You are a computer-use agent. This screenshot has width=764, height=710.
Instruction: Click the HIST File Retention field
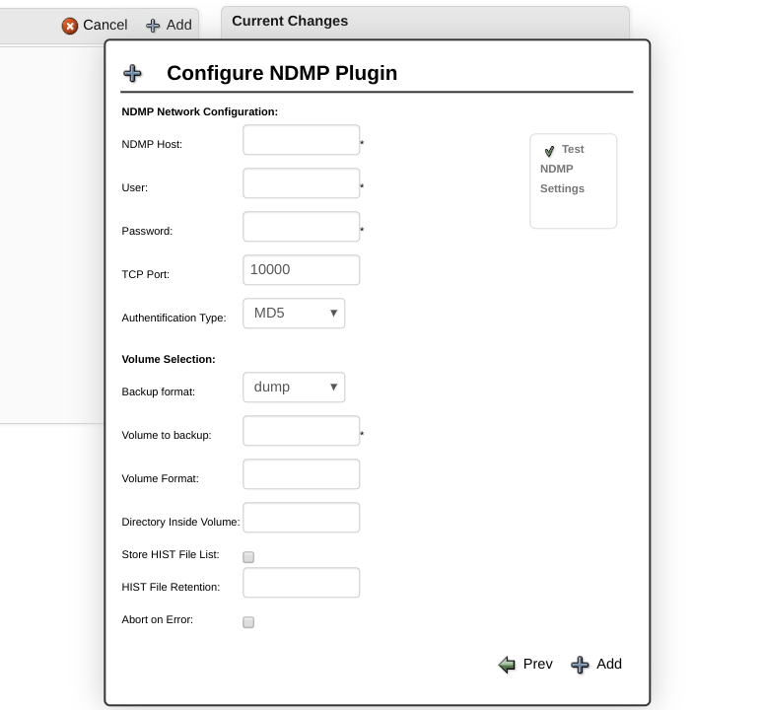pos(301,583)
